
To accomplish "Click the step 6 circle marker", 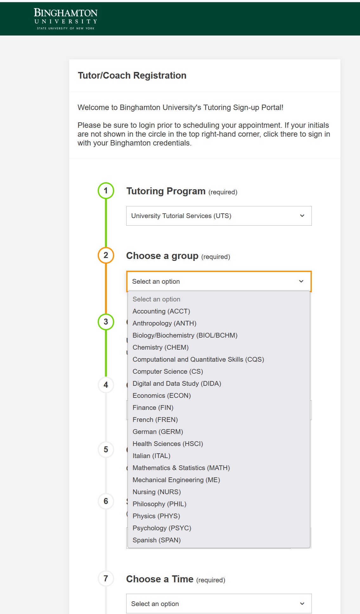I will point(106,501).
